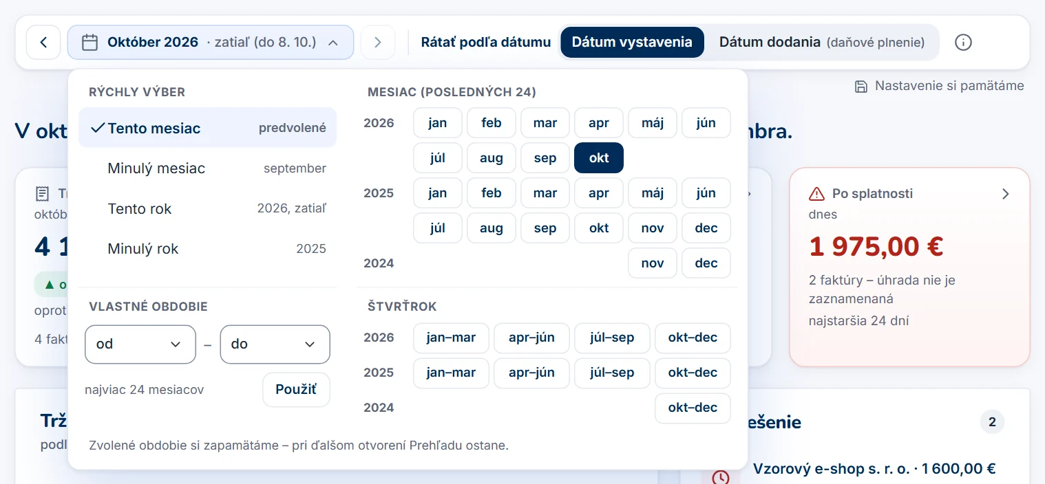This screenshot has width=1045, height=484.
Task: Pick dec 2025 month
Action: [x=706, y=228]
